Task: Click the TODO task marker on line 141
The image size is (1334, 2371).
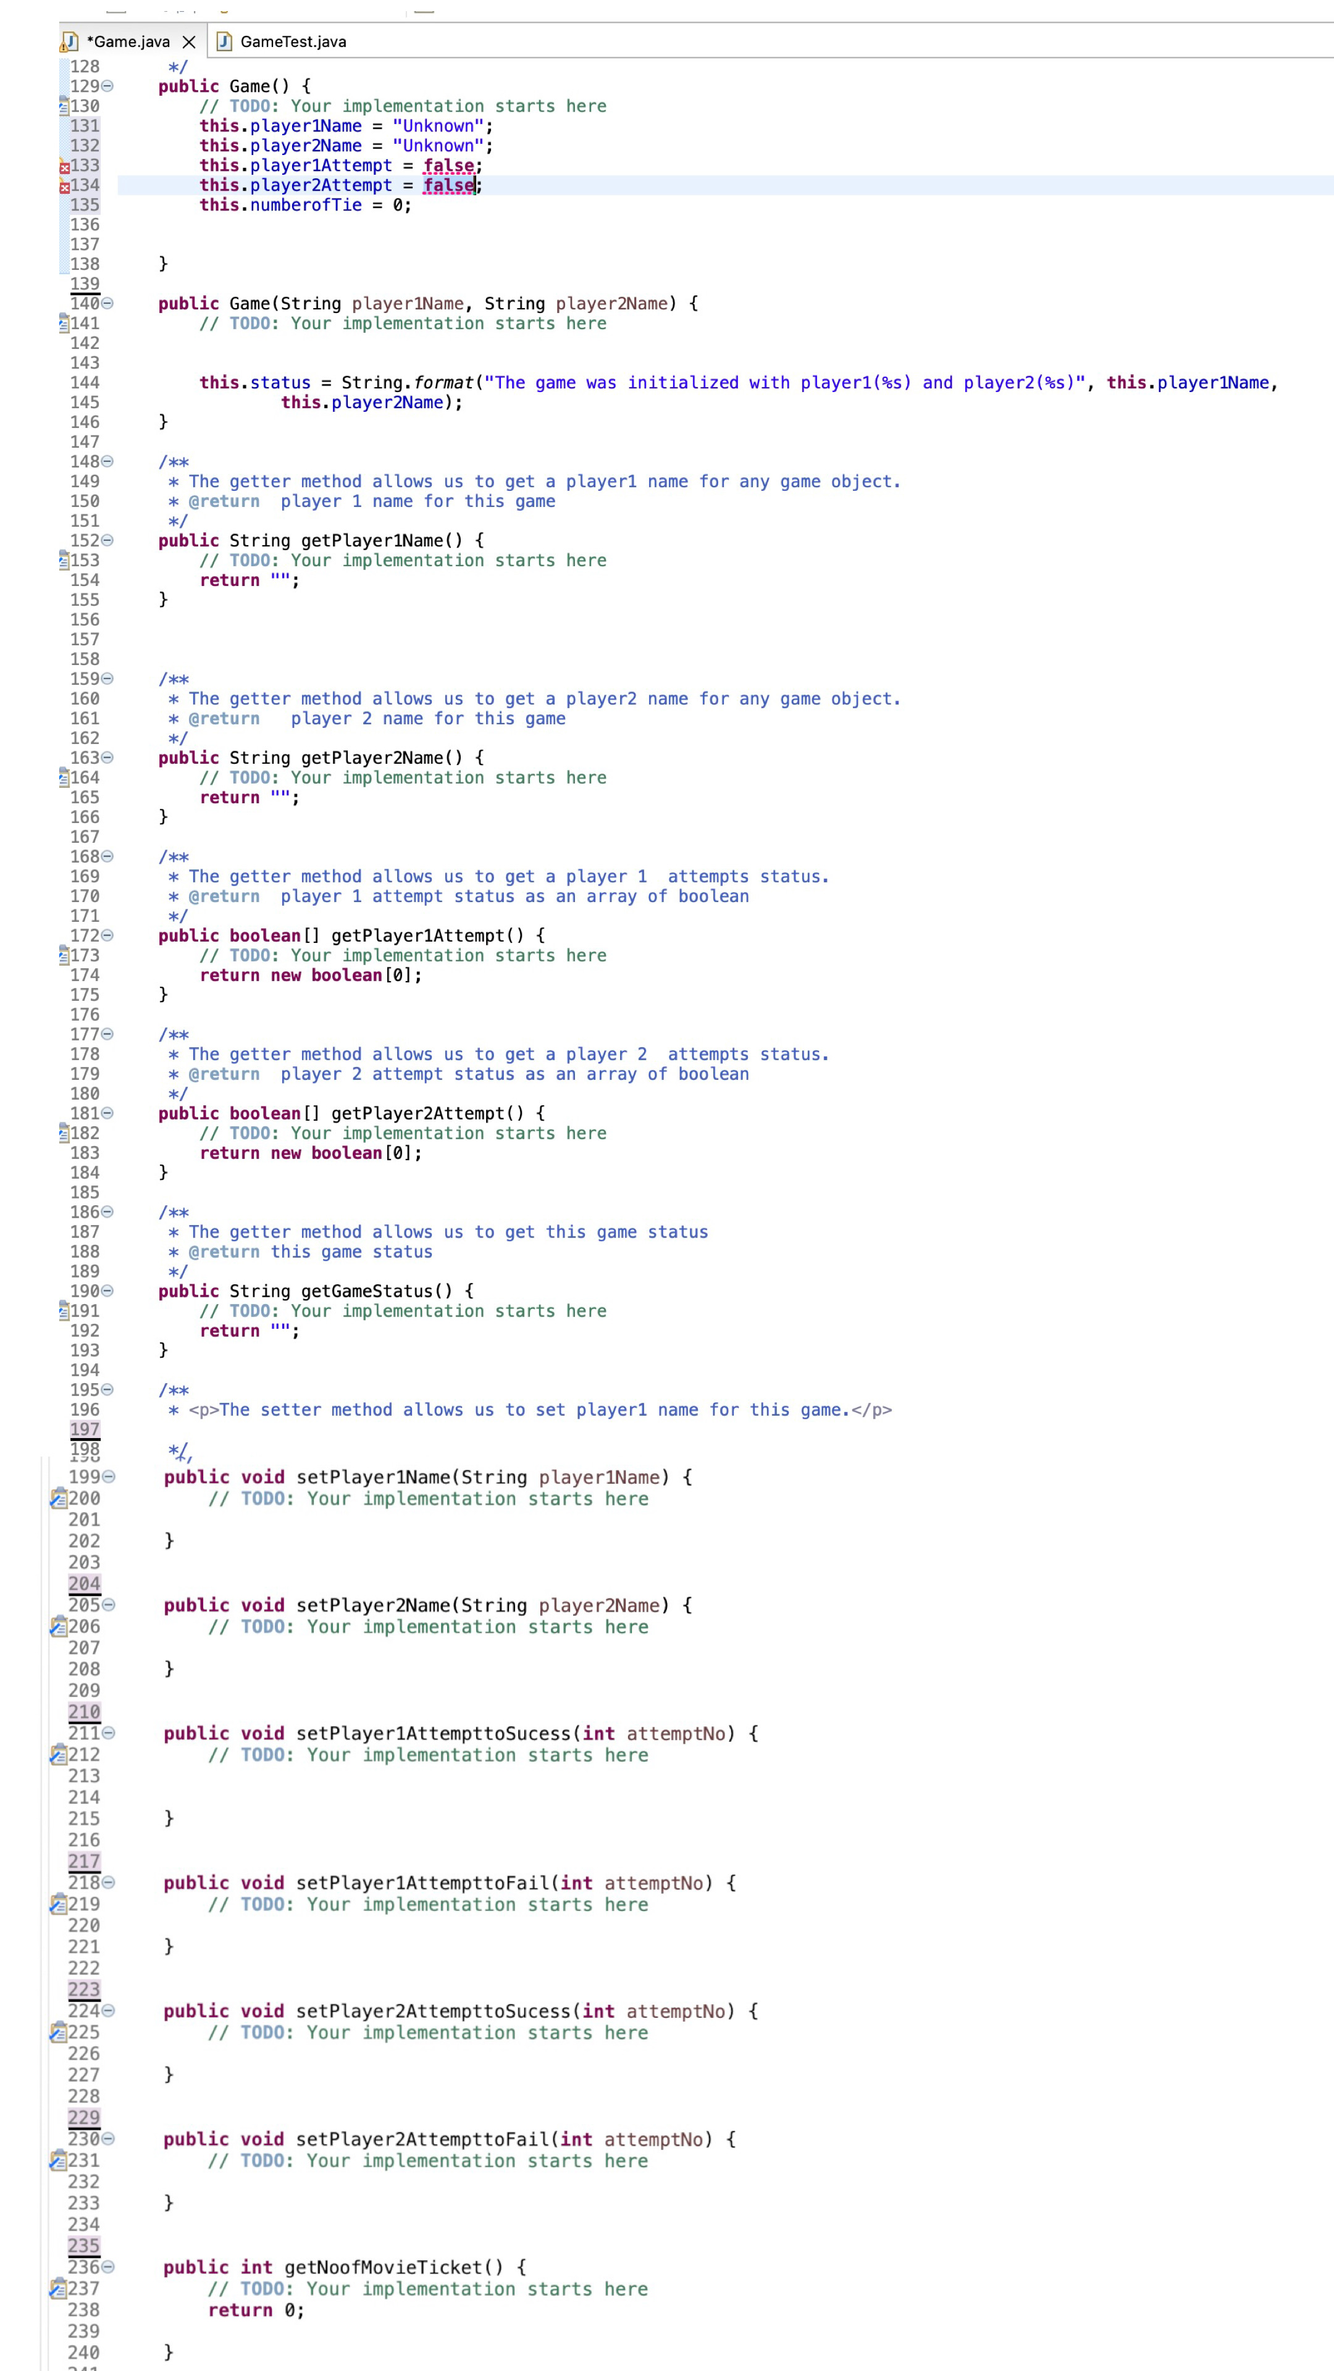Action: (x=64, y=323)
